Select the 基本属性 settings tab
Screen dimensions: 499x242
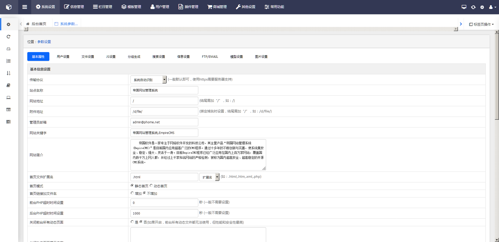[38, 56]
